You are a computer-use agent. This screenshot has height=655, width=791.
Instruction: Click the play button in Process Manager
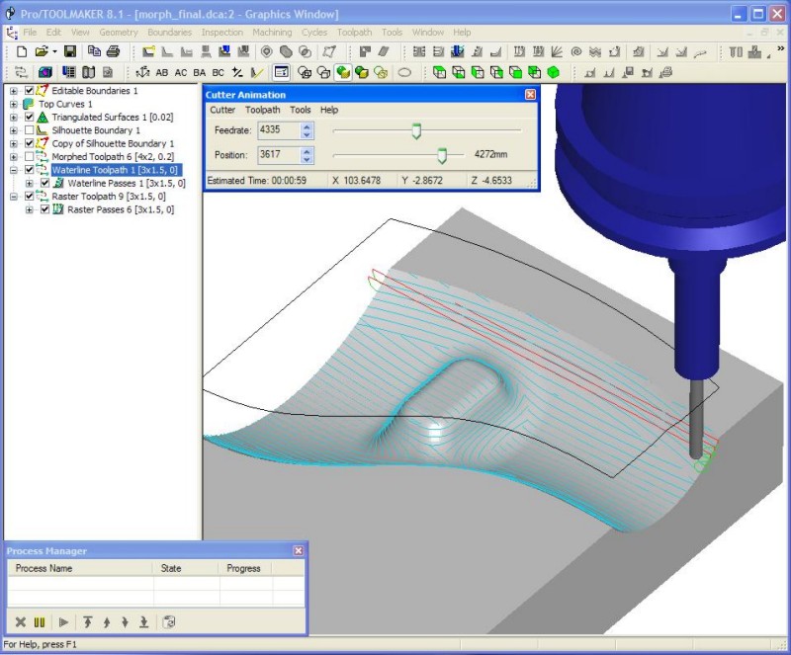point(63,622)
